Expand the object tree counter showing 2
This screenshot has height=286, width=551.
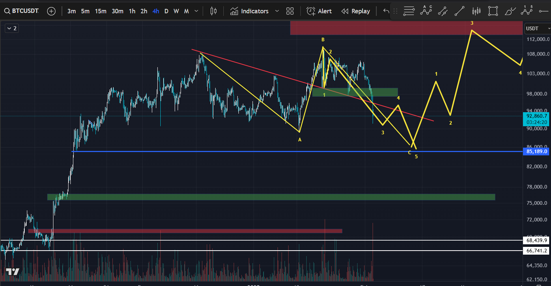click(11, 28)
